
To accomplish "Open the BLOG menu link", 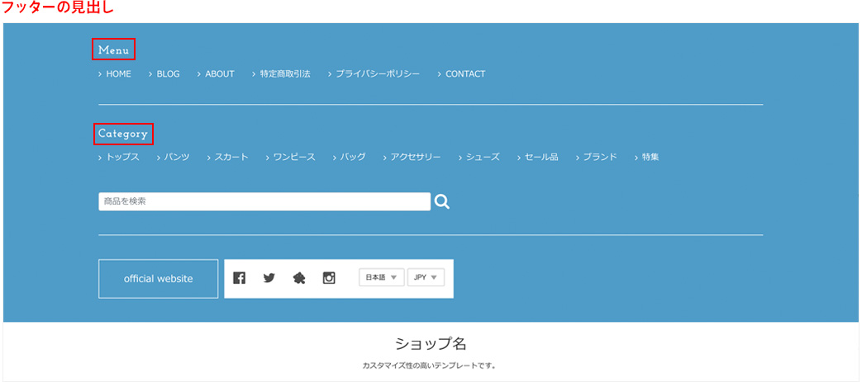I will 168,74.
